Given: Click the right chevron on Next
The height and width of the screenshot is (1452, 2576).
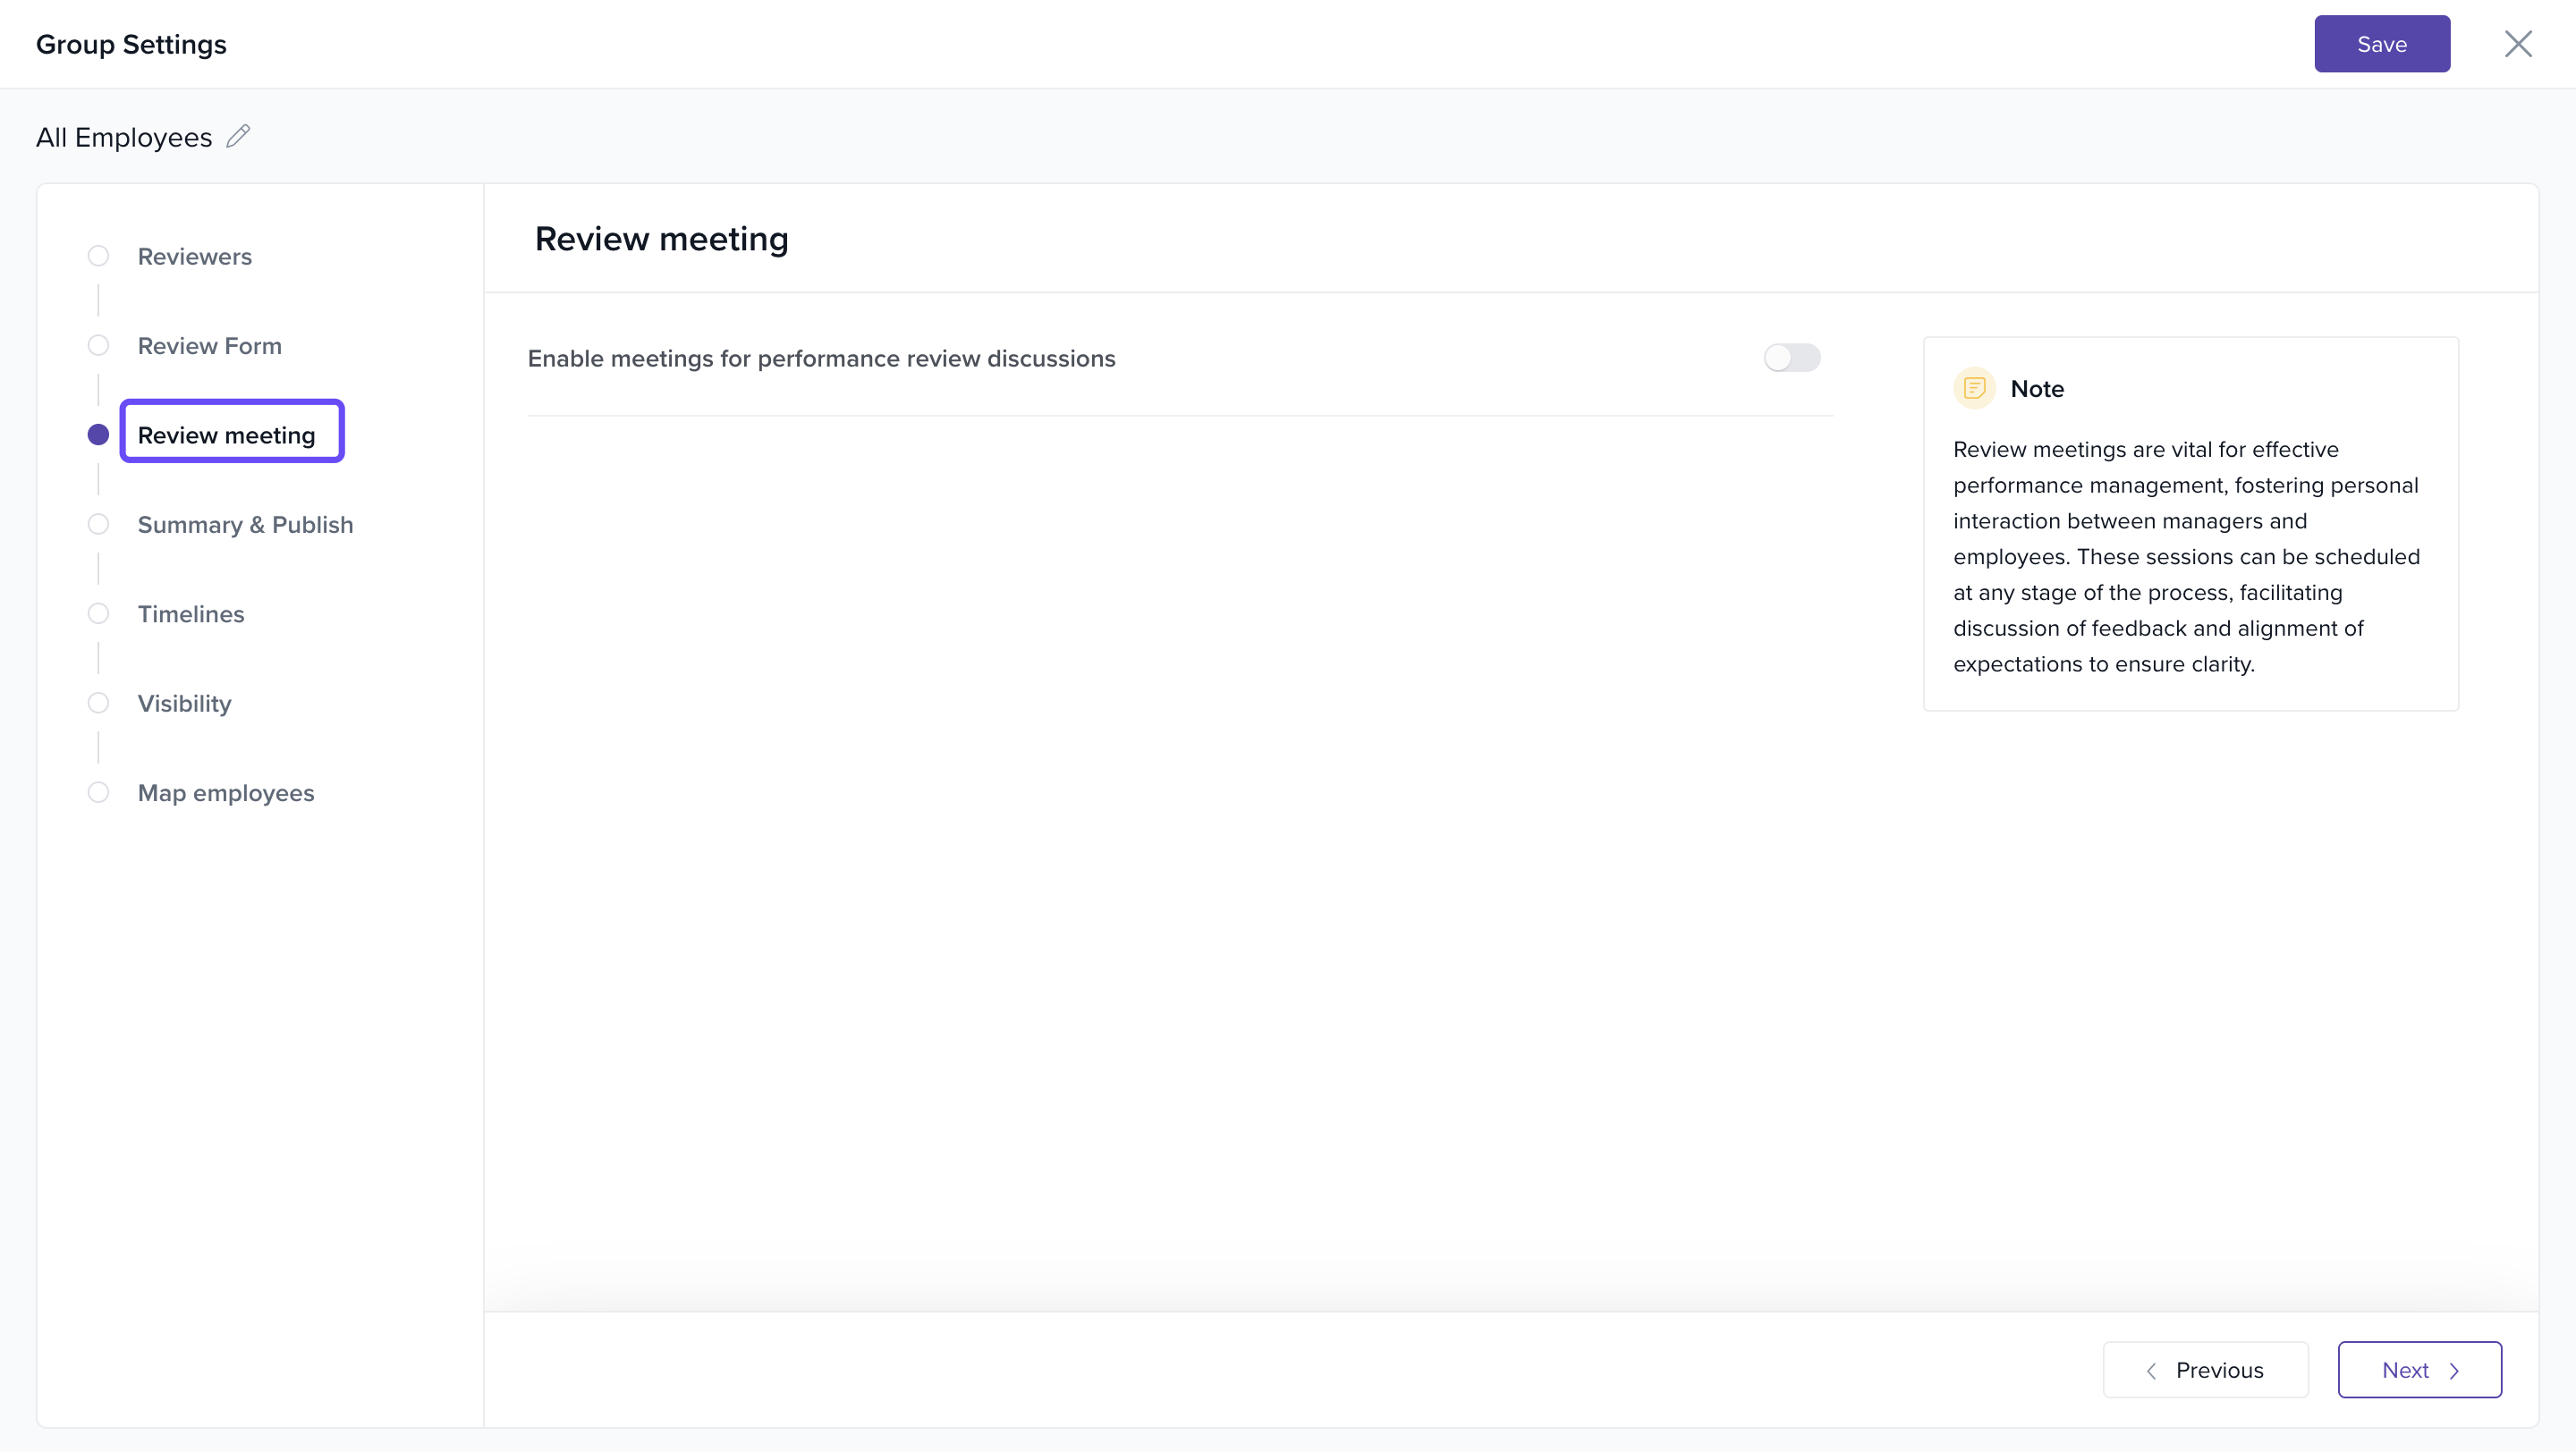Looking at the screenshot, I should (2454, 1370).
